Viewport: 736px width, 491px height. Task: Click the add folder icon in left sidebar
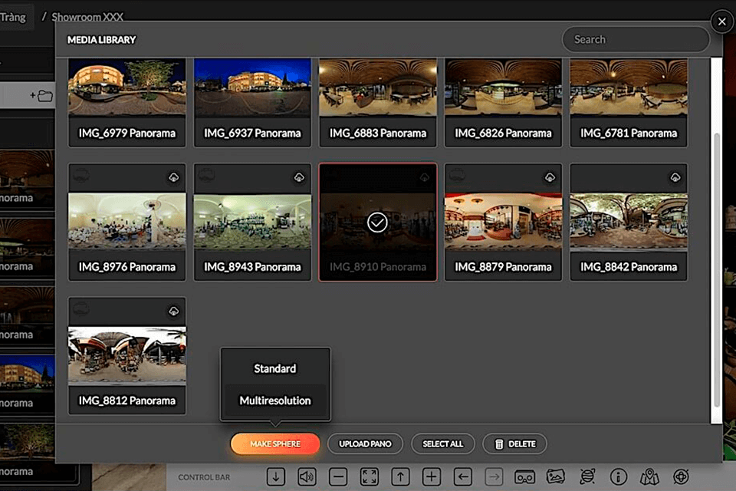(x=41, y=96)
